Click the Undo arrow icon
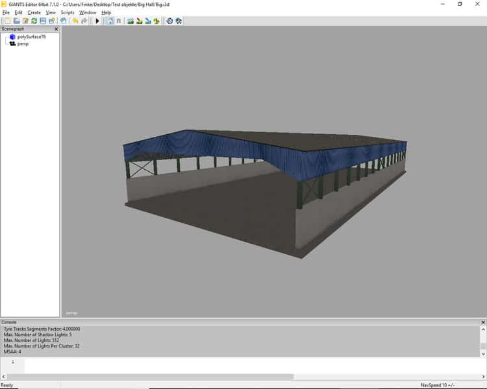The width and height of the screenshot is (487, 389). [x=75, y=21]
